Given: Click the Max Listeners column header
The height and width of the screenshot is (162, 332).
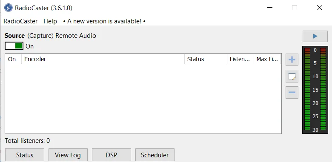Looking at the screenshot, I should (x=267, y=59).
